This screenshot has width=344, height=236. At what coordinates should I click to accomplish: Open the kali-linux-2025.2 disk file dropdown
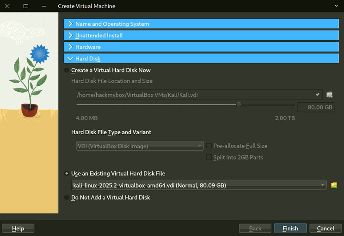tap(199, 185)
